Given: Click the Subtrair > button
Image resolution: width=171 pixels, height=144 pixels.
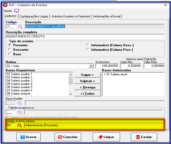Looking at the screenshot, I should click(87, 81).
